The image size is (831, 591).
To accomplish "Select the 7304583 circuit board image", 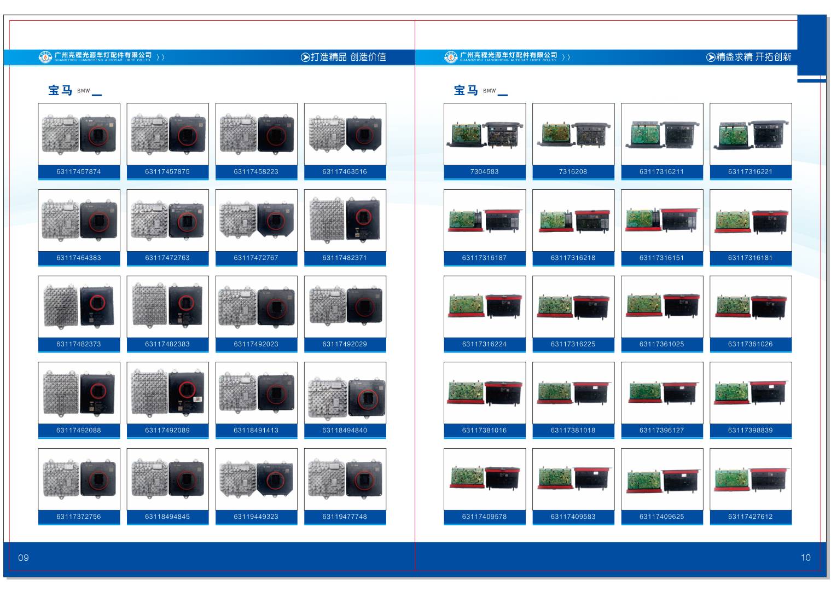I will [x=484, y=134].
